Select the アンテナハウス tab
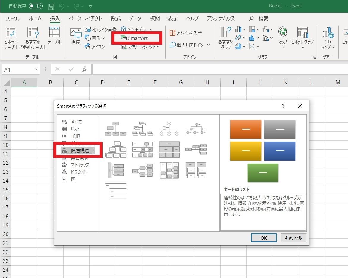348x278 pixels. tap(221, 18)
